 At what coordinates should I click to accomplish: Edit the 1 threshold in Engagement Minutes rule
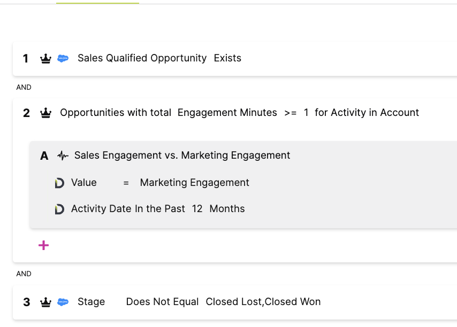(x=306, y=112)
